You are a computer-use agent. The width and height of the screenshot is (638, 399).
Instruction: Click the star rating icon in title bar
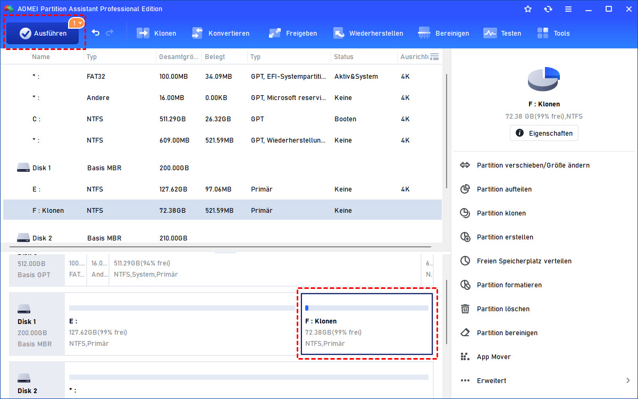coord(527,9)
